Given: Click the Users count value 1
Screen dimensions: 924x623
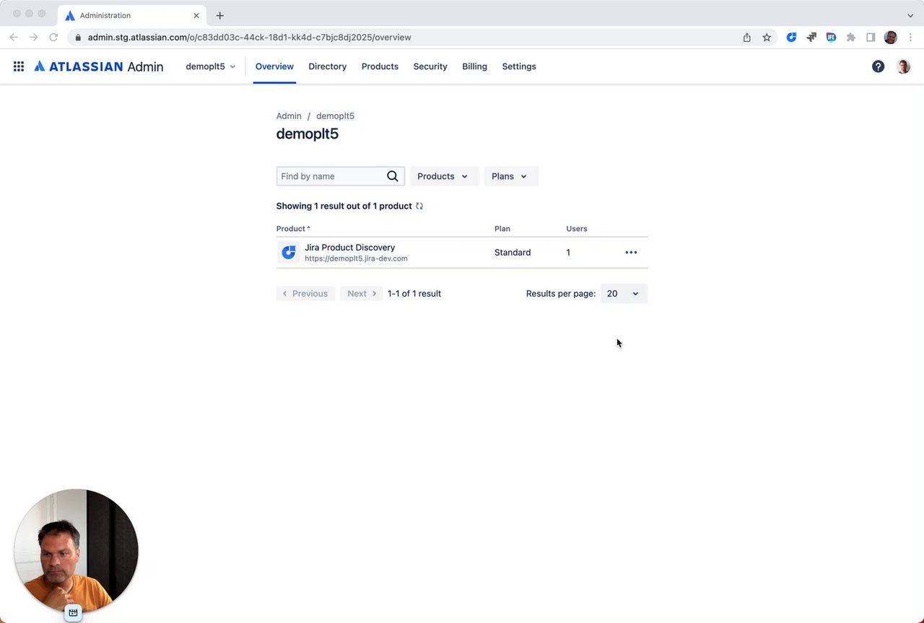Looking at the screenshot, I should click(568, 252).
